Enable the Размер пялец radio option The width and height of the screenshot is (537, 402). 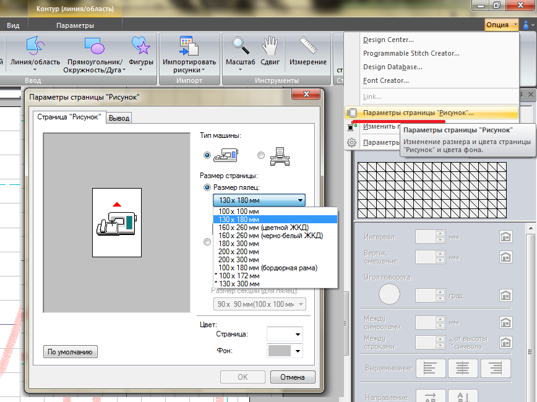point(207,187)
